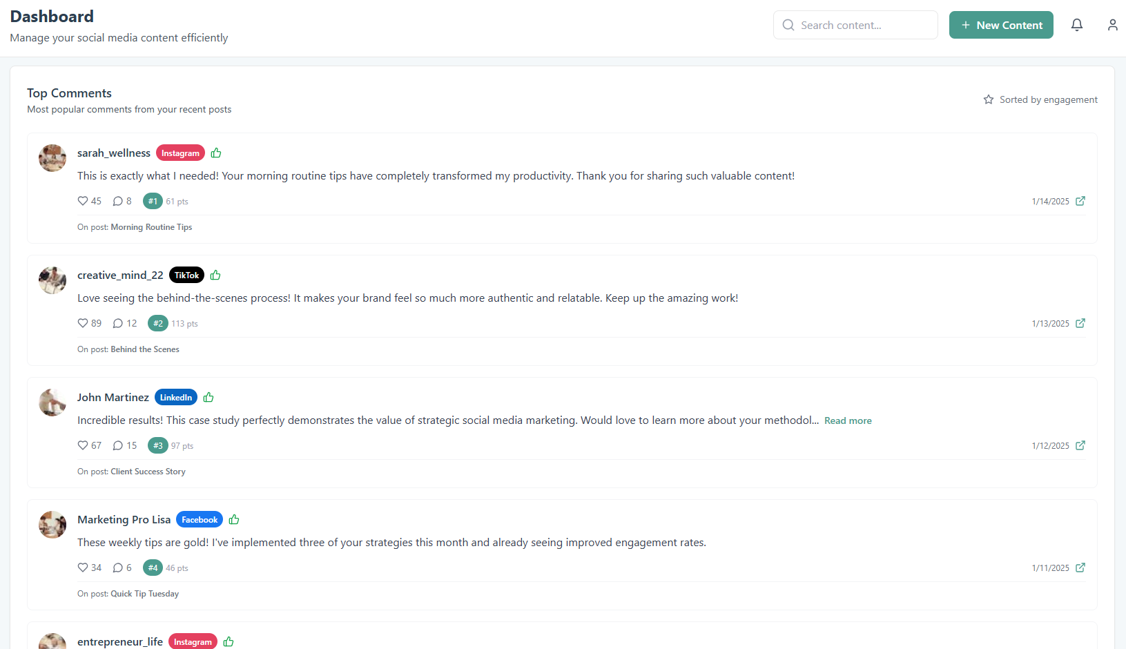The image size is (1126, 649).
Task: Open the notifications bell icon
Action: 1076,25
